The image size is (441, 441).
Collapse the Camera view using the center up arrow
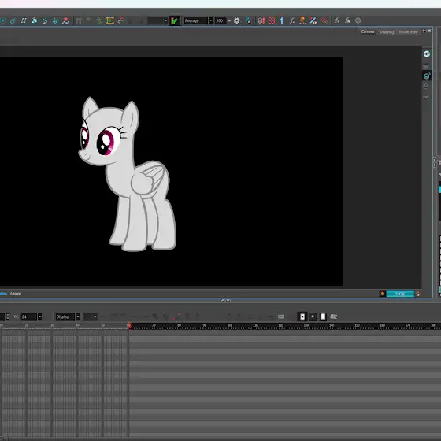[x=222, y=300]
